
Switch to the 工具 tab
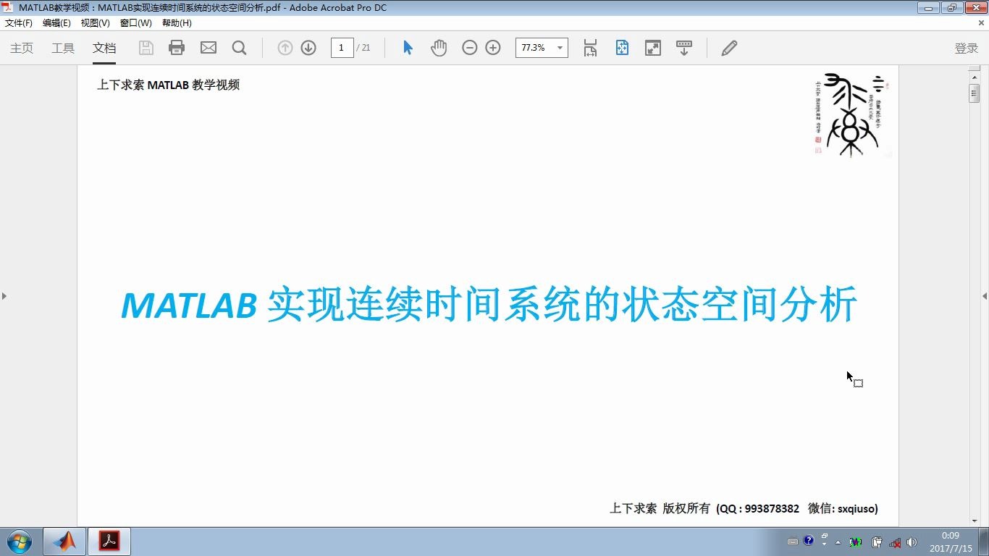(62, 48)
